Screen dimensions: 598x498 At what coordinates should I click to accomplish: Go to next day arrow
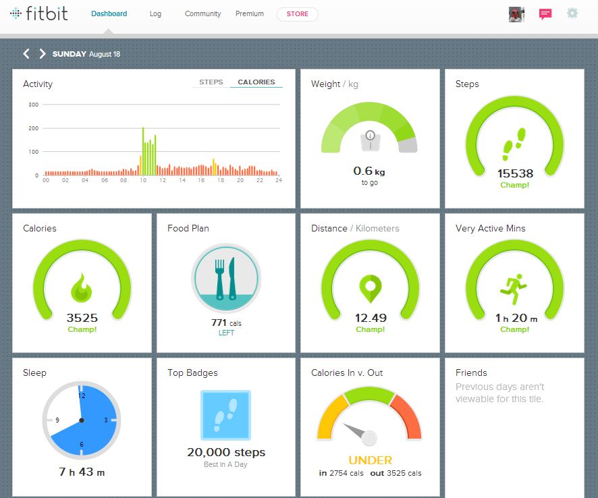point(43,54)
